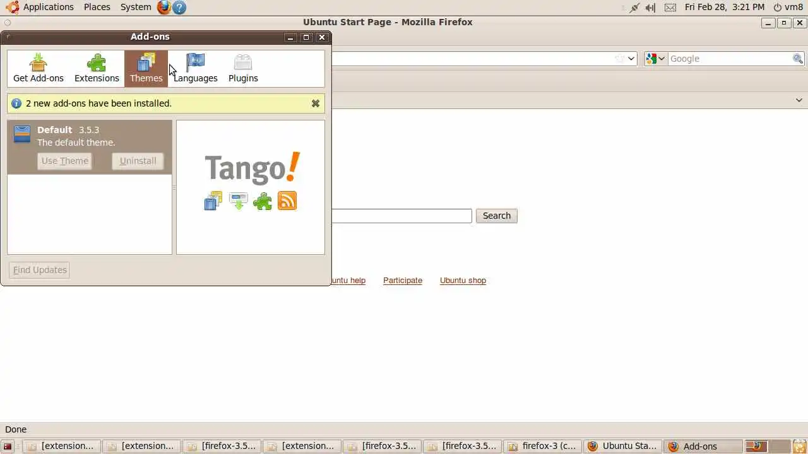Select the Default theme icon
The height and width of the screenshot is (454, 808).
click(x=22, y=134)
